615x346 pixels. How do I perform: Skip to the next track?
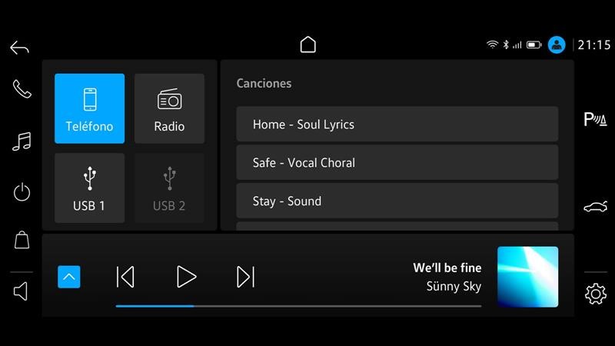(x=245, y=277)
